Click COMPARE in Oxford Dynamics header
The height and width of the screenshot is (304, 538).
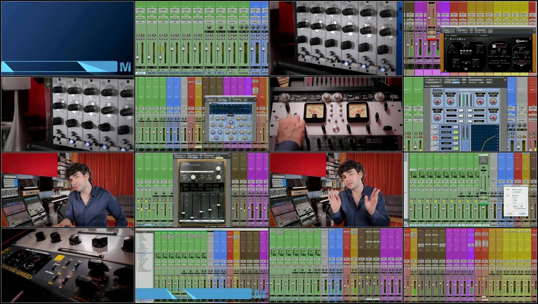point(456,83)
